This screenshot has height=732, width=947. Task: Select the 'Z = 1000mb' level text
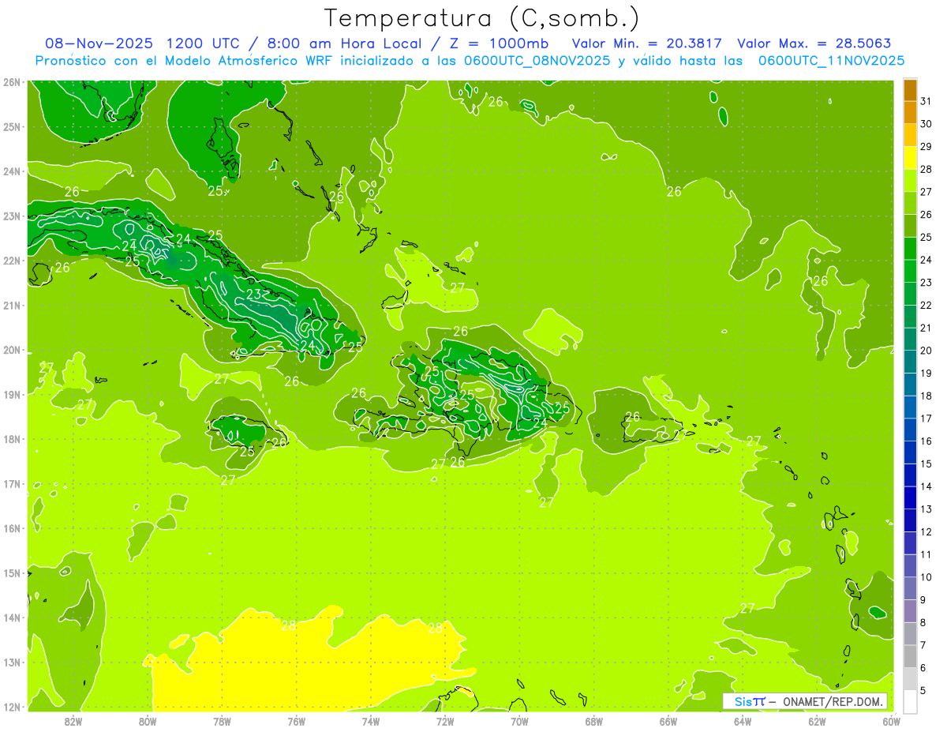click(x=500, y=43)
